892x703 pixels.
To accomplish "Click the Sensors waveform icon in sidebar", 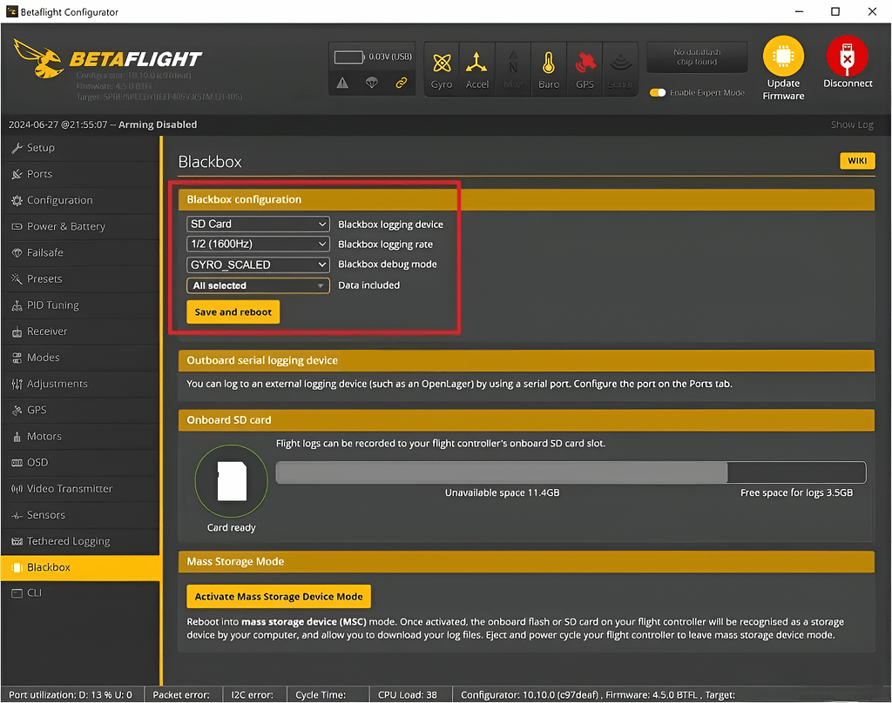I will click(17, 515).
